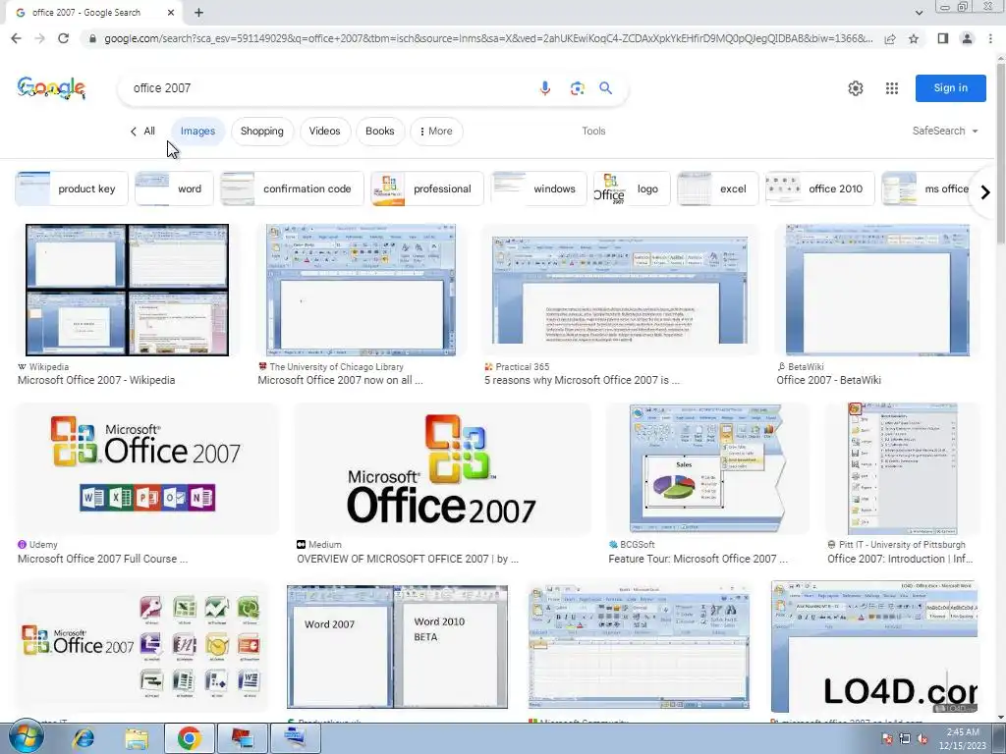1006x754 pixels.
Task: Open Google settings gear icon
Action: click(856, 88)
